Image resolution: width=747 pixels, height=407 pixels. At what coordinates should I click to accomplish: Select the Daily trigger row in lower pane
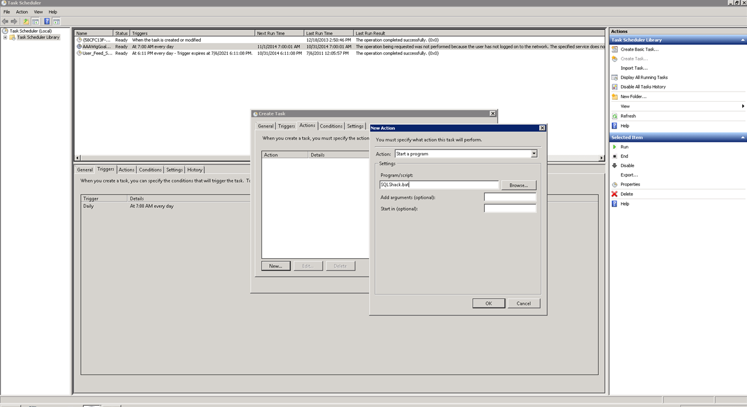tap(339, 206)
